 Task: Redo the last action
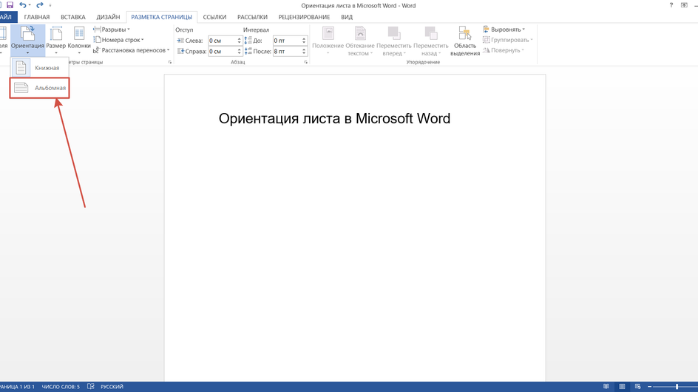(40, 5)
